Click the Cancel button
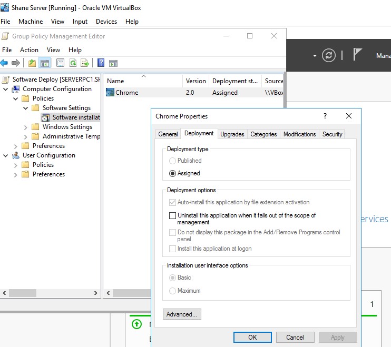The width and height of the screenshot is (391, 347). coord(295,338)
